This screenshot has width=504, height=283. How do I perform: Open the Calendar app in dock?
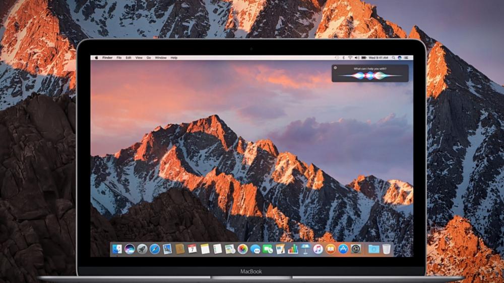(x=193, y=249)
